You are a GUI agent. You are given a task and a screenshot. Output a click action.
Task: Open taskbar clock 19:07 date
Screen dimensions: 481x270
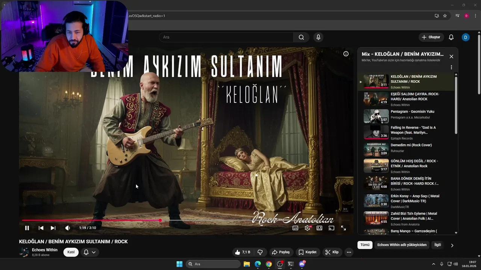pyautogui.click(x=469, y=264)
